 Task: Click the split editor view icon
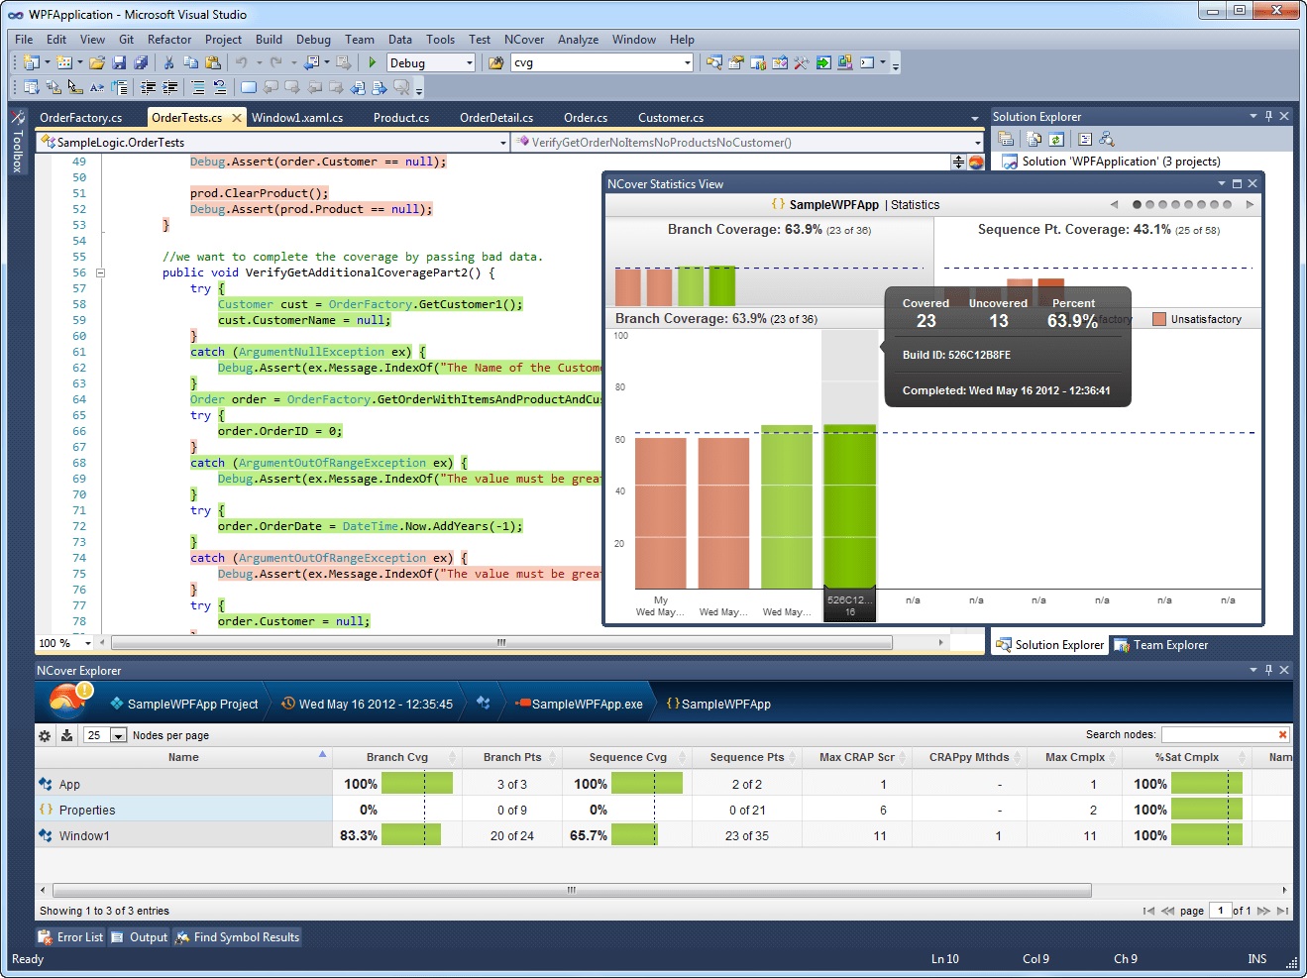(x=958, y=163)
